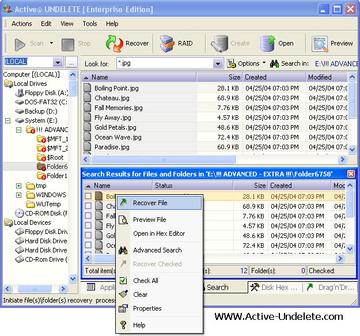Choose Recover File from context menu
The width and height of the screenshot is (360, 336).
160,203
